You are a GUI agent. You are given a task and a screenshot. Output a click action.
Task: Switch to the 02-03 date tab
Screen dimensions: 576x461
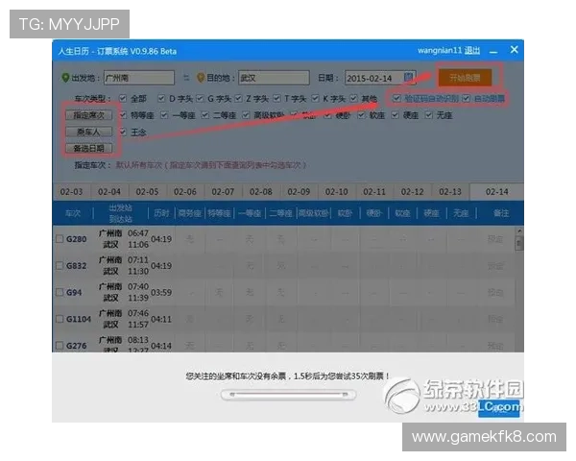(71, 191)
